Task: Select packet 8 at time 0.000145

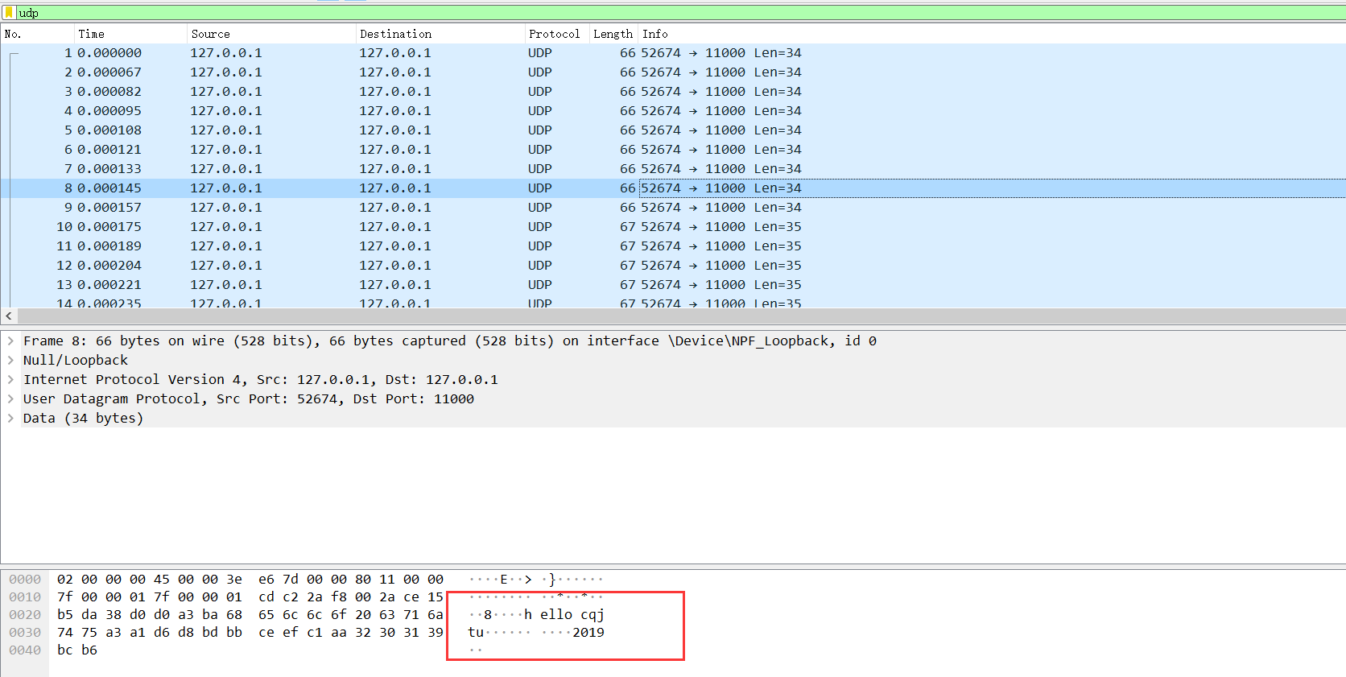Action: 673,188
